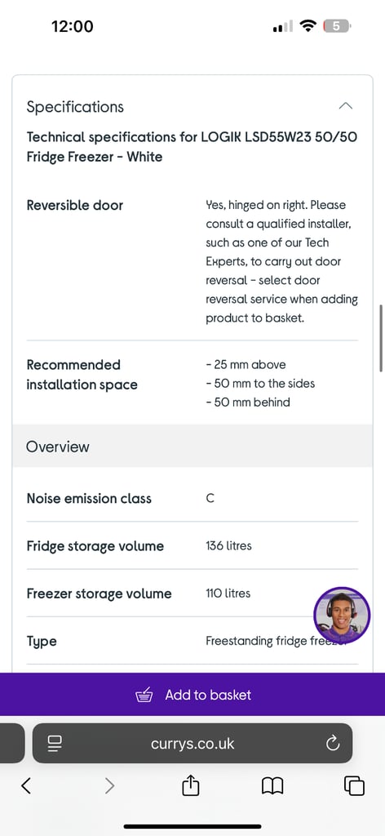
Task: Reload the page with refresh icon
Action: pyautogui.click(x=333, y=743)
